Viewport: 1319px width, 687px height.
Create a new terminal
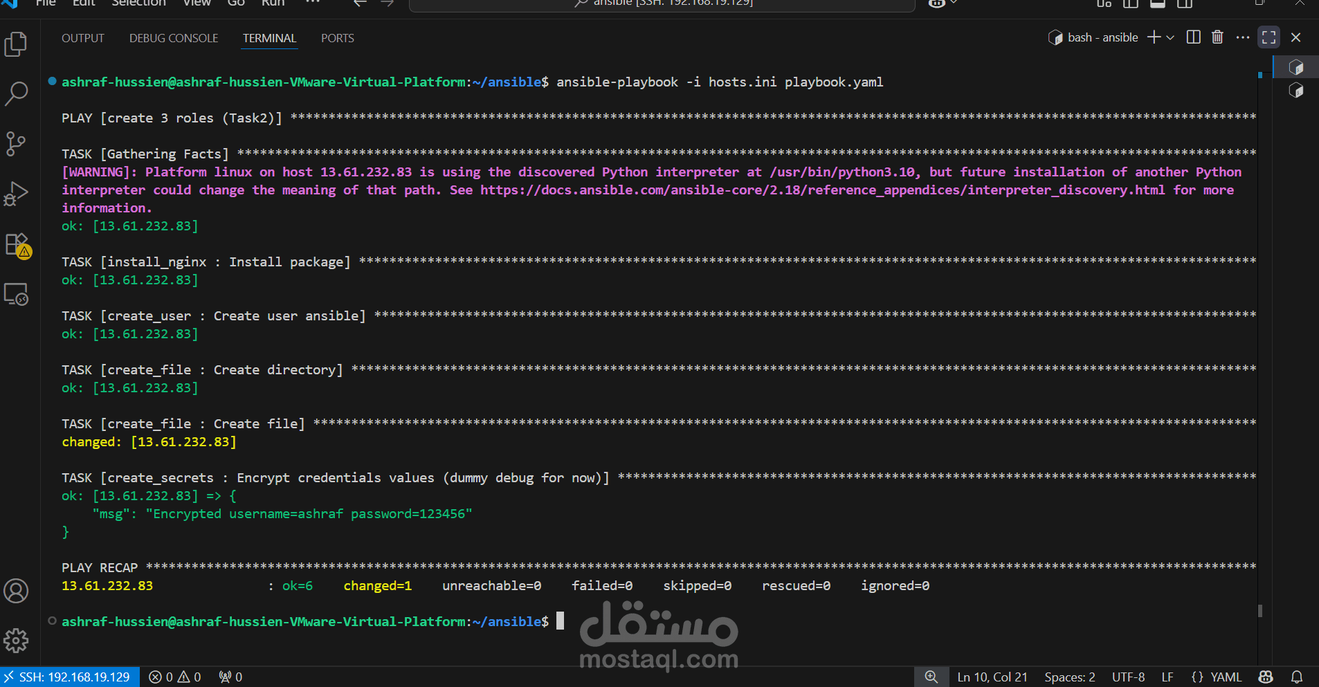(x=1154, y=37)
